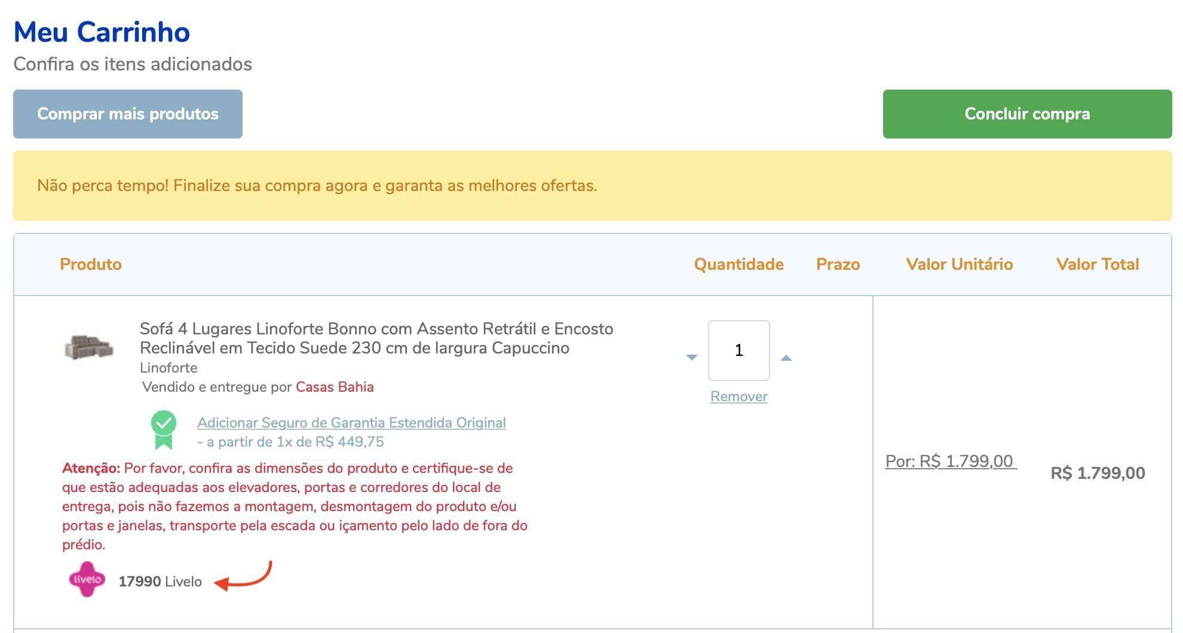Decrease quantity with the down arrow
Viewport: 1183px width, 633px height.
coord(692,357)
